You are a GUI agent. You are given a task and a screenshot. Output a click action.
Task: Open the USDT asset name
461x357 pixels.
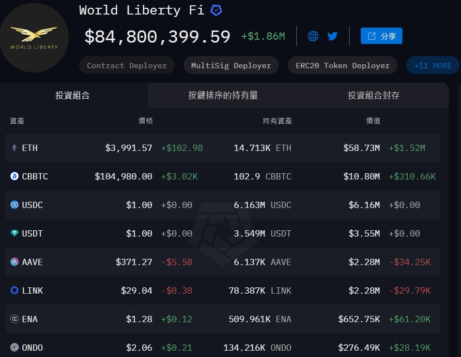(x=32, y=233)
